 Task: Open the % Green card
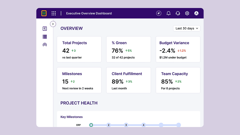point(128,49)
